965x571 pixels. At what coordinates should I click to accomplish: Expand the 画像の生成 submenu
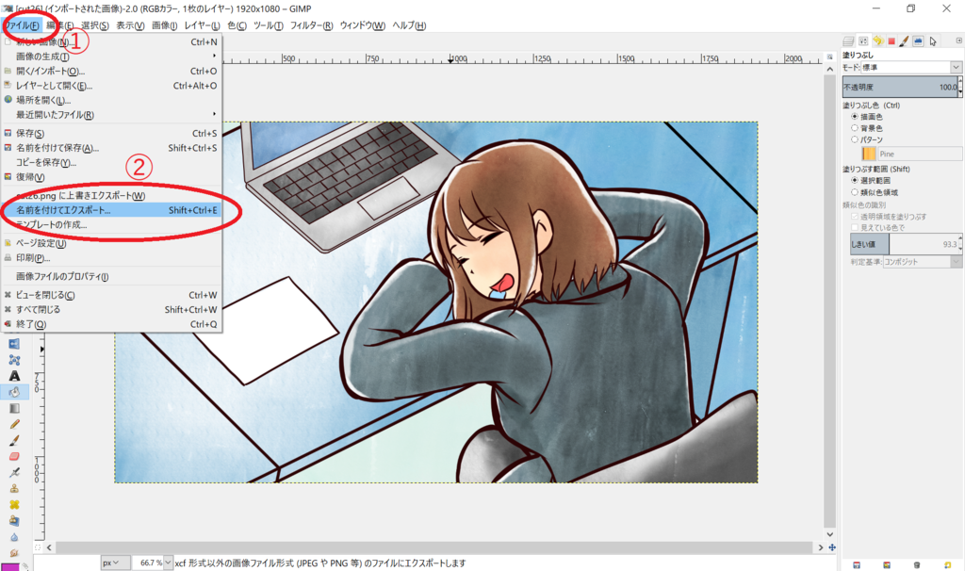click(x=112, y=57)
